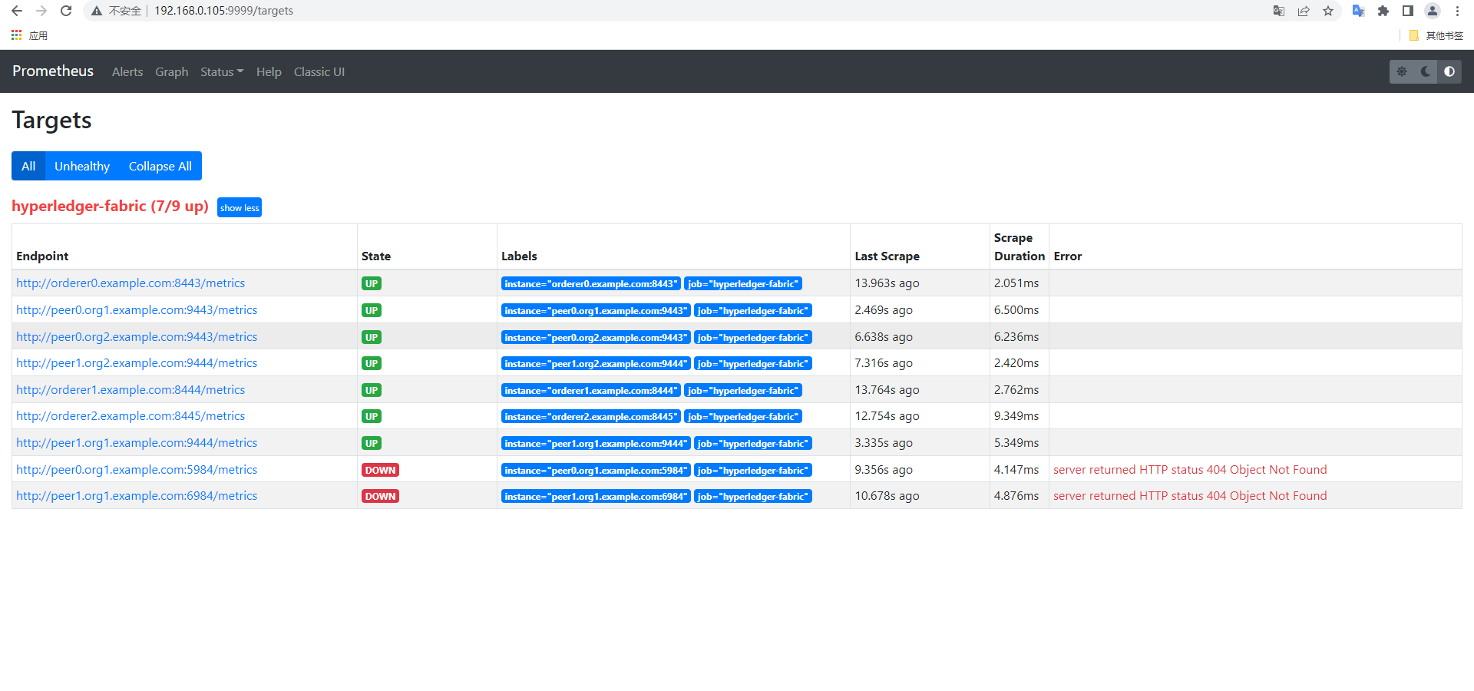
Task: Click DOWN badge for peer1.org1:6984 row
Action: pyautogui.click(x=380, y=496)
